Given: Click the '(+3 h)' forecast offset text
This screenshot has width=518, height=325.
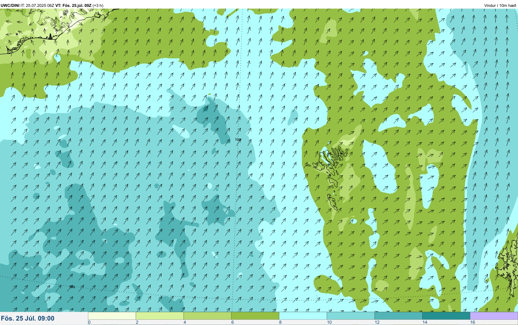Looking at the screenshot, I should click(x=98, y=5).
